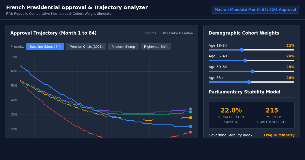The width and height of the screenshot is (305, 160).
Task: Click the Source: IFOP / Elabe Baseline text
Action: click(x=169, y=33)
